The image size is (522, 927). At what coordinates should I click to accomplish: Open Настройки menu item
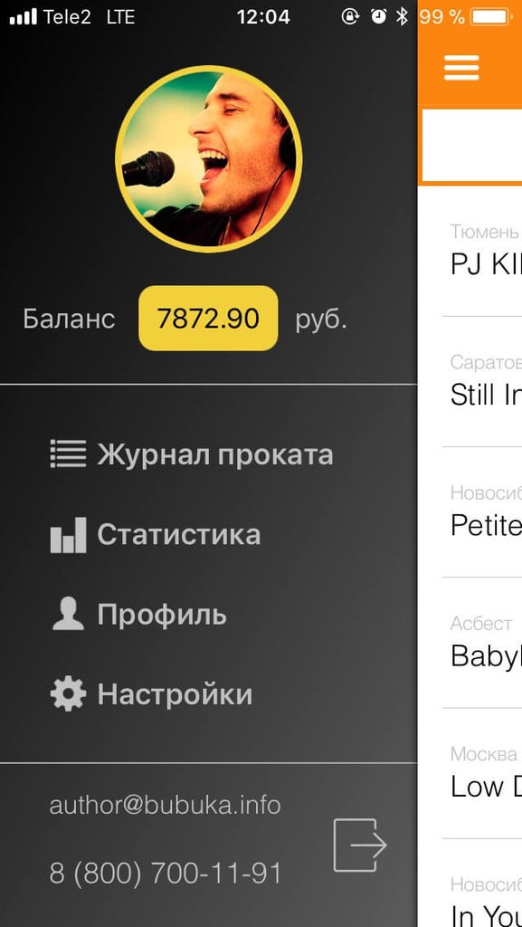tap(151, 694)
